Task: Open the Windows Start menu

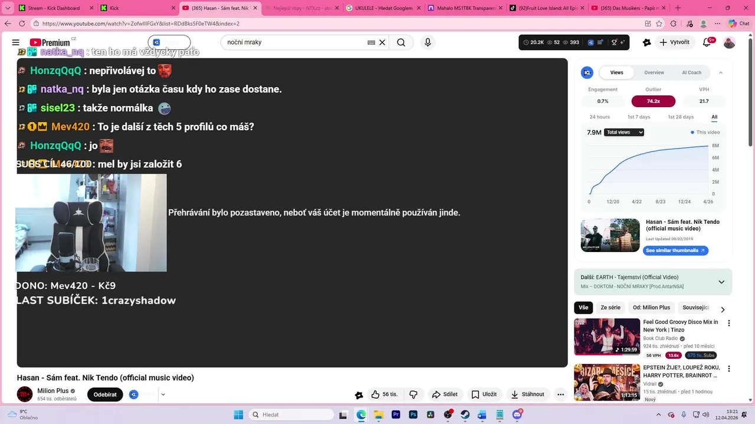Action: [x=238, y=415]
